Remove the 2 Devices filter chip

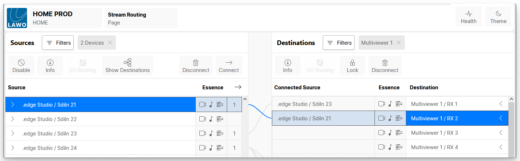click(110, 43)
